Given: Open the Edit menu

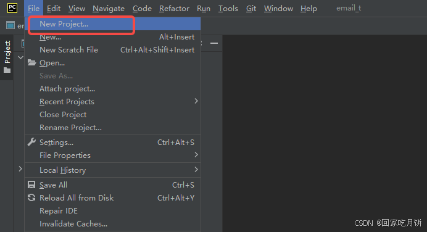Looking at the screenshot, I should (x=54, y=9).
